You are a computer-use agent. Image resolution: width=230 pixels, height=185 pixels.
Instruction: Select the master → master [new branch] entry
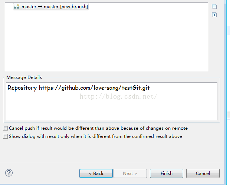point(55,7)
